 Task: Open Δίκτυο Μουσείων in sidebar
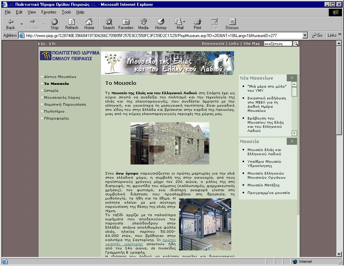pyautogui.click(x=60, y=77)
